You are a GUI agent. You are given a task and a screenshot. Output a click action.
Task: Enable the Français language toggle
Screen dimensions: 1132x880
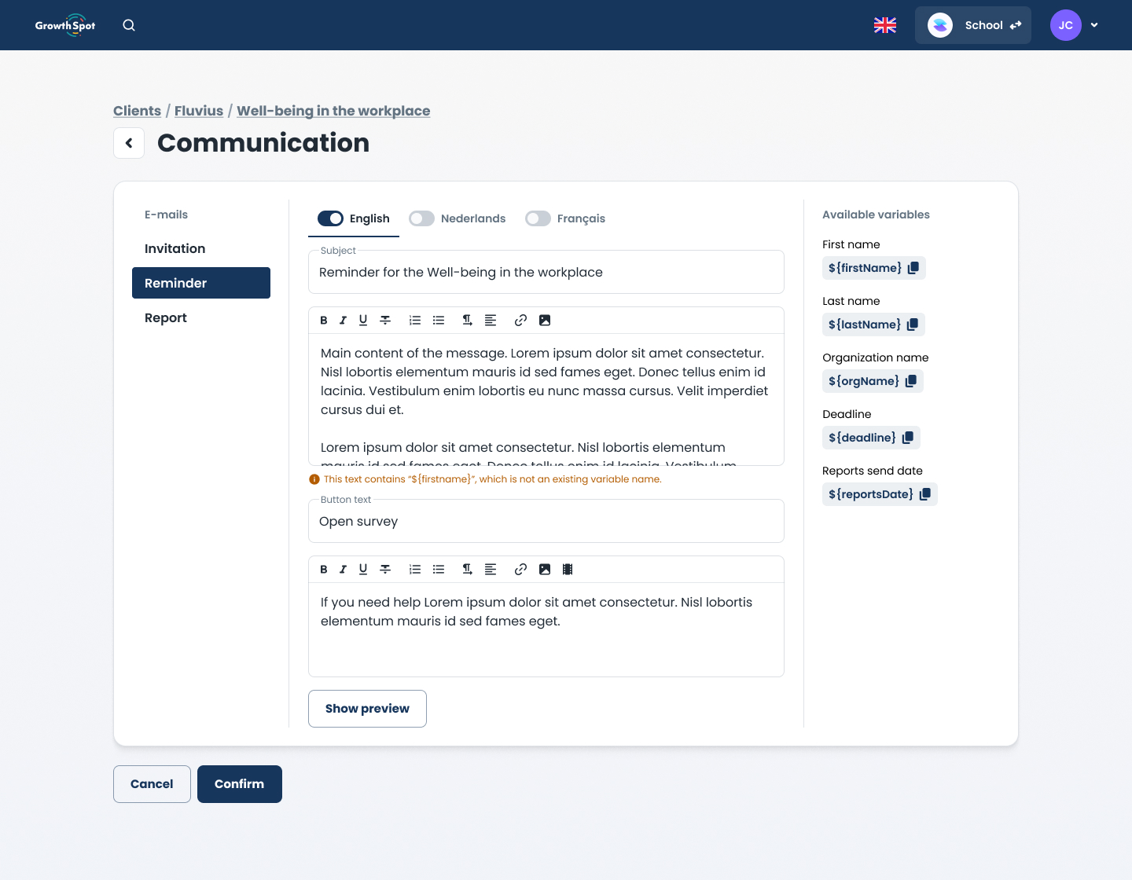click(538, 218)
